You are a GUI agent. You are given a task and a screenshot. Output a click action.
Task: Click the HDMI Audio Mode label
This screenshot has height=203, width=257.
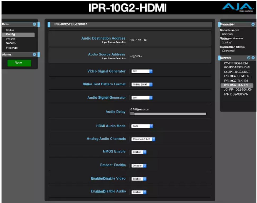[x=111, y=126]
